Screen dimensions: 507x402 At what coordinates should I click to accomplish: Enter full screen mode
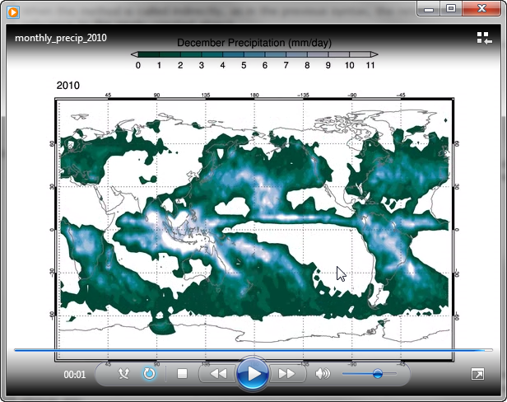point(477,374)
